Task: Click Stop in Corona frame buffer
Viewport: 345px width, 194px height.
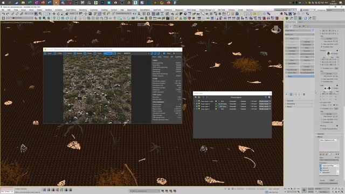Action: point(167,53)
